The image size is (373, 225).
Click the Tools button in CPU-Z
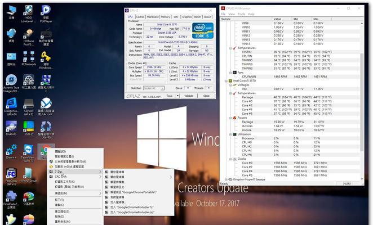tap(170, 96)
